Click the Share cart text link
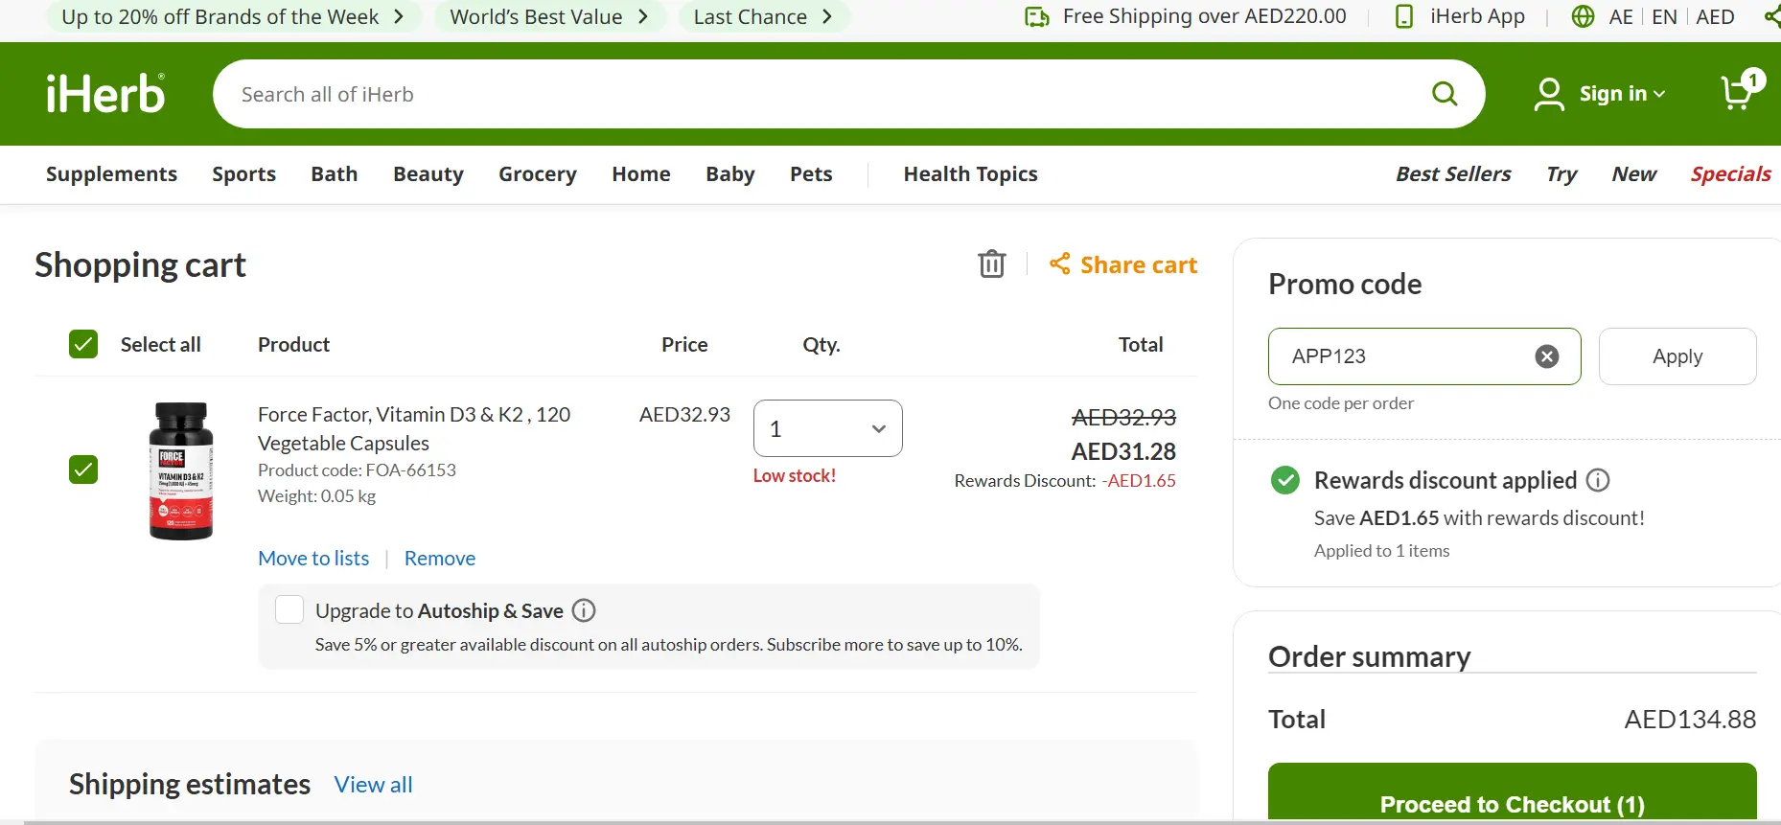Image resolution: width=1781 pixels, height=825 pixels. tap(1139, 264)
